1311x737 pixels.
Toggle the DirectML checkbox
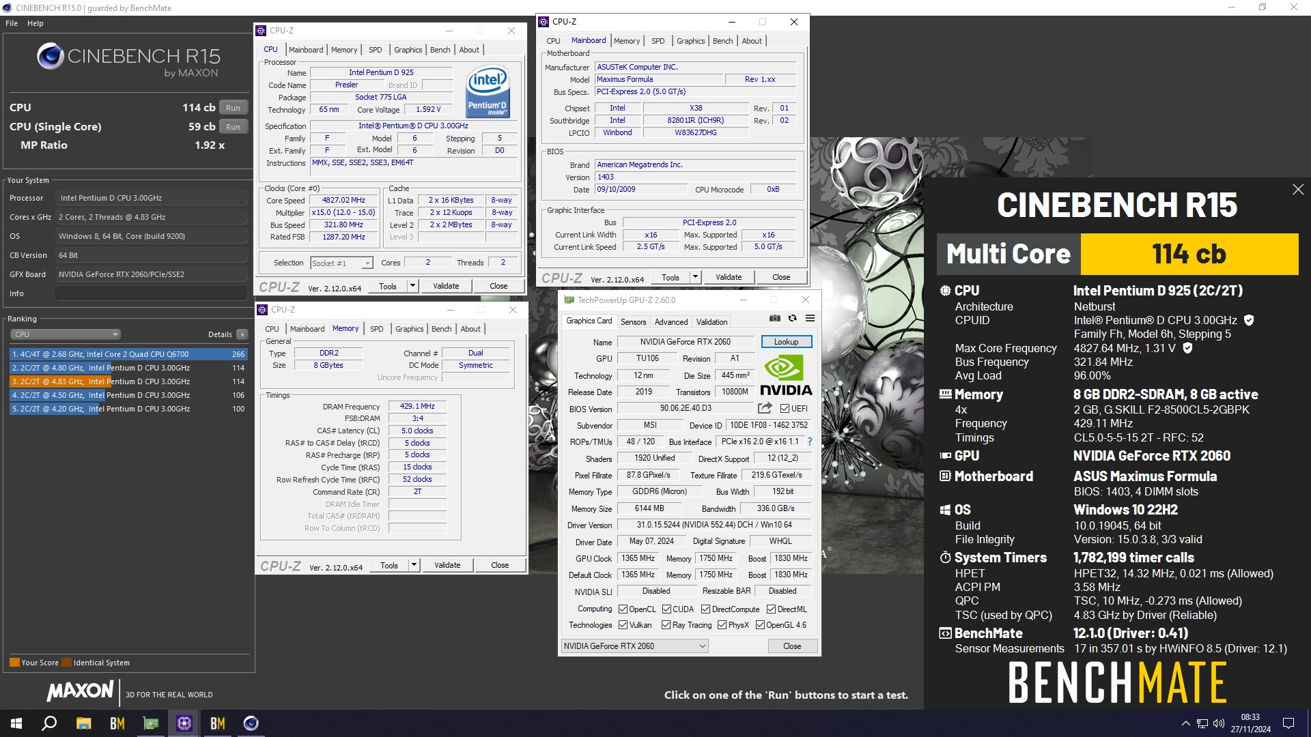pos(771,609)
